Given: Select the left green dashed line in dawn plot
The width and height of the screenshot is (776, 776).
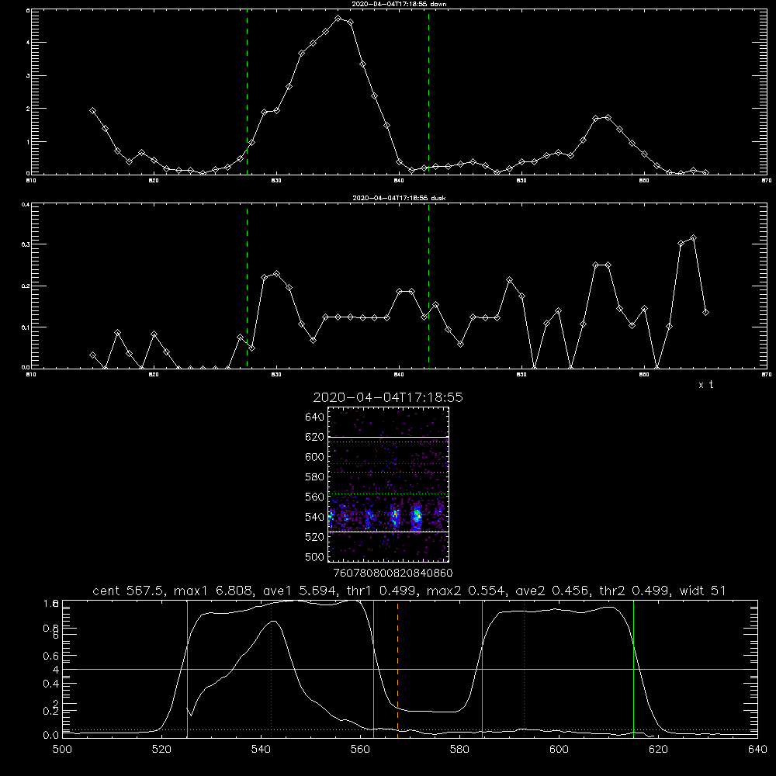Looking at the screenshot, I should click(x=247, y=92).
